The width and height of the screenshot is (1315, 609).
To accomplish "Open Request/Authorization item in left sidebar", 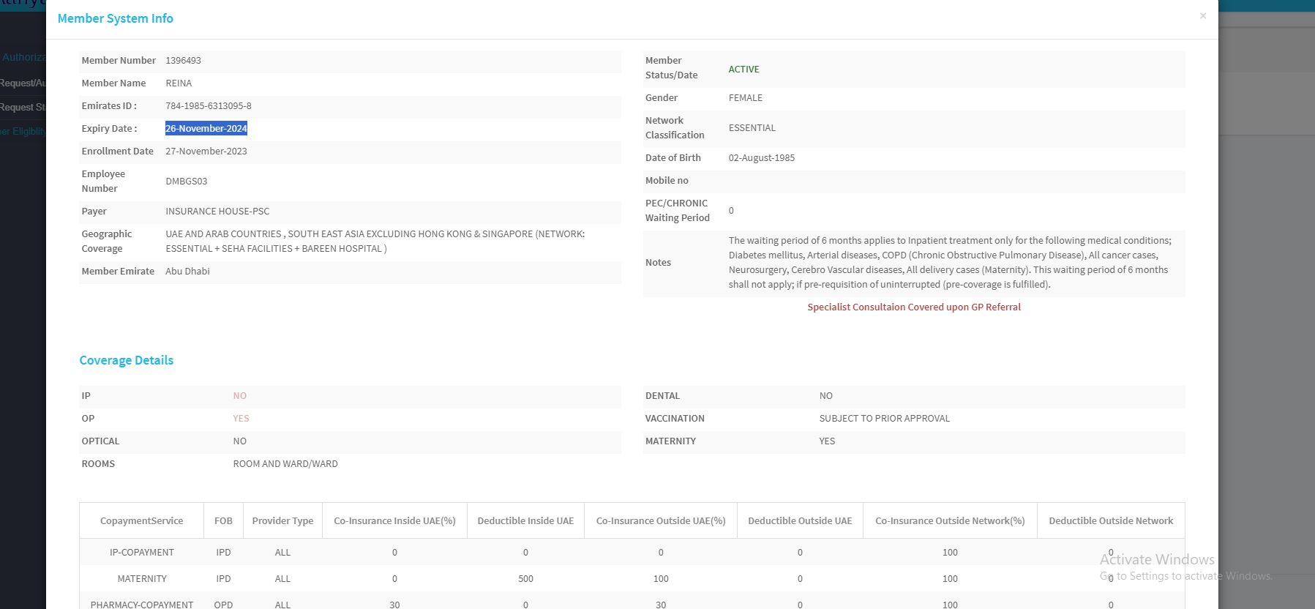I will (23, 83).
